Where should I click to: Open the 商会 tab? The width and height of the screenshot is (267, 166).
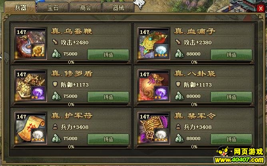coord(86,8)
